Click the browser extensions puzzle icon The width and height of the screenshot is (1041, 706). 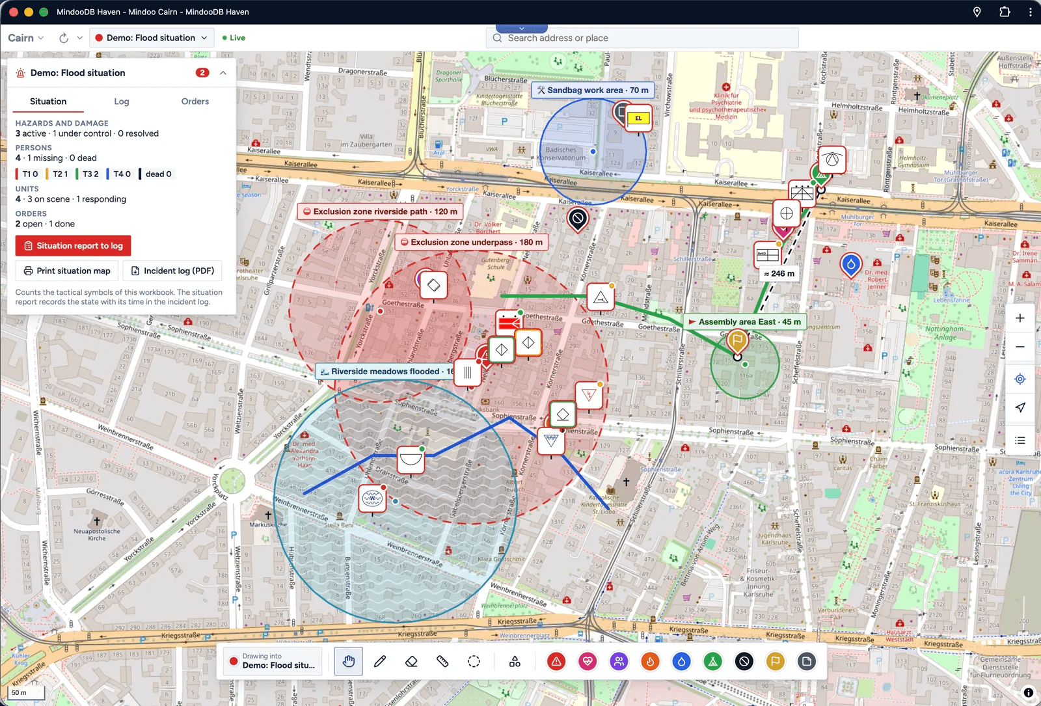point(1005,12)
